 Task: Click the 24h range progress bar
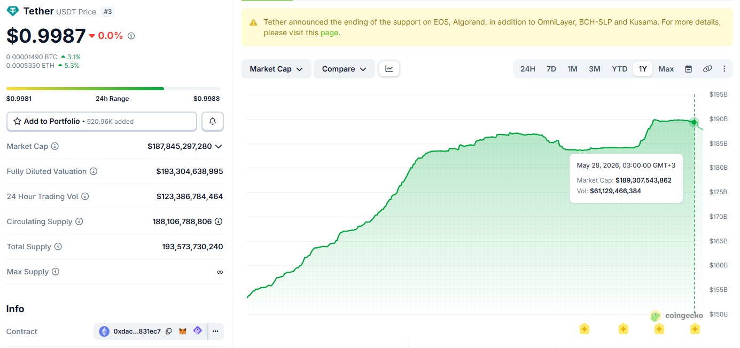click(x=113, y=88)
